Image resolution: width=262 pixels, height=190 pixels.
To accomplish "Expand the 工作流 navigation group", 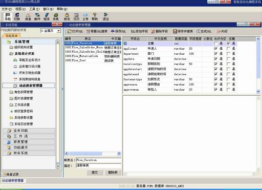I will click(29, 136).
